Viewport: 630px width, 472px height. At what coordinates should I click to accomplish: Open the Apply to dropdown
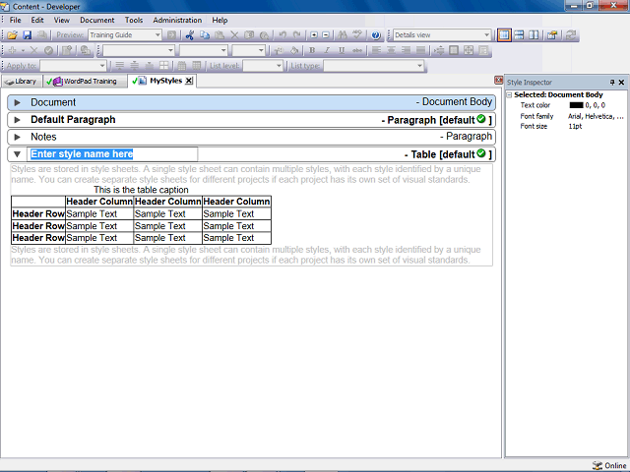(x=102, y=66)
